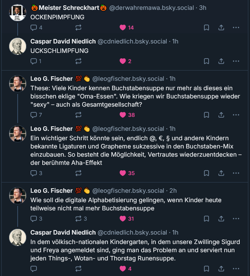
Task: Unlike the post with 38 likes
Action: pyautogui.click(x=122, y=115)
